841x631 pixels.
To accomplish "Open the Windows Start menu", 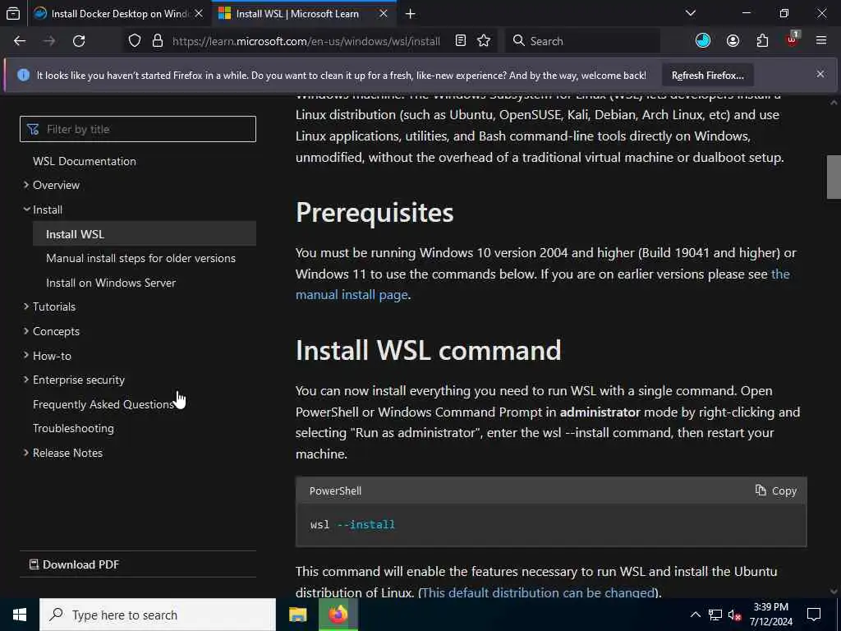I will coord(20,615).
